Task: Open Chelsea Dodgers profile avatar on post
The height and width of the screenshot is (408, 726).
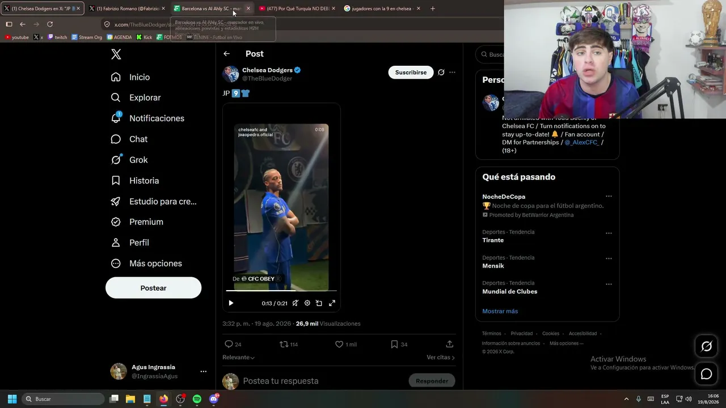Action: 231,74
